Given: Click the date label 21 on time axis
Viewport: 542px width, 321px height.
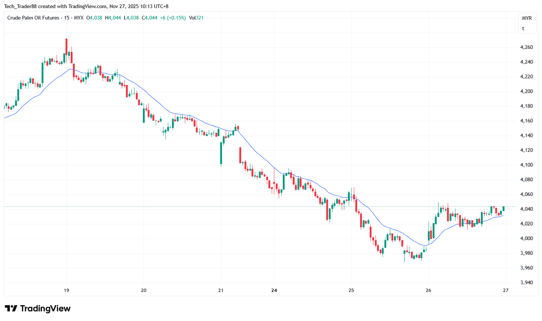Looking at the screenshot, I should point(221,290).
